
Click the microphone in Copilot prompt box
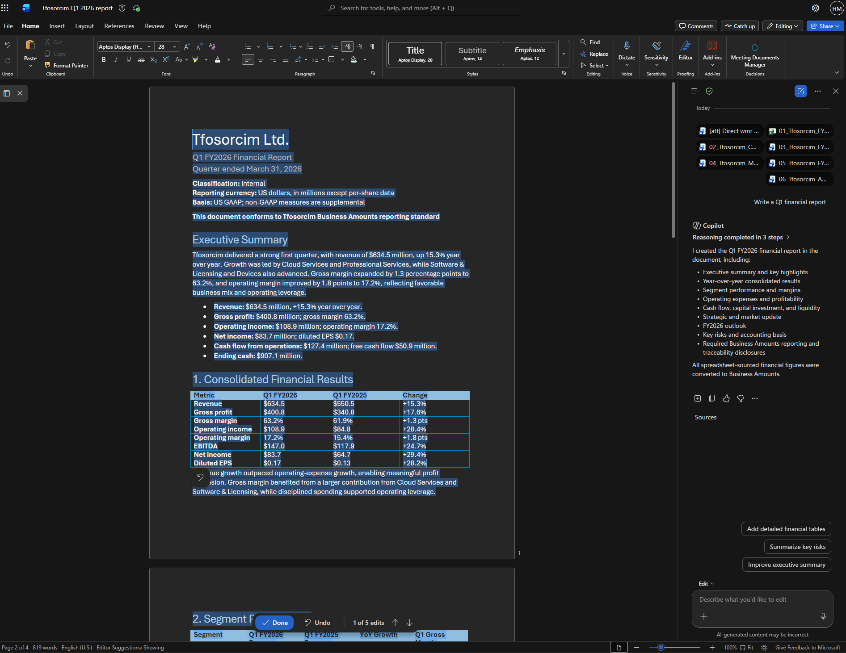coord(823,616)
